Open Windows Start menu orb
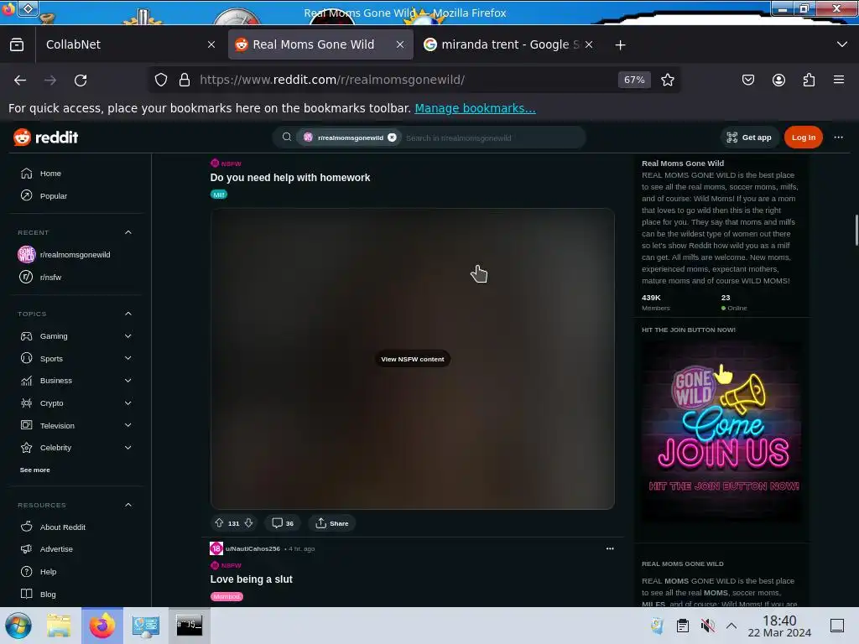The image size is (859, 644). click(x=18, y=626)
